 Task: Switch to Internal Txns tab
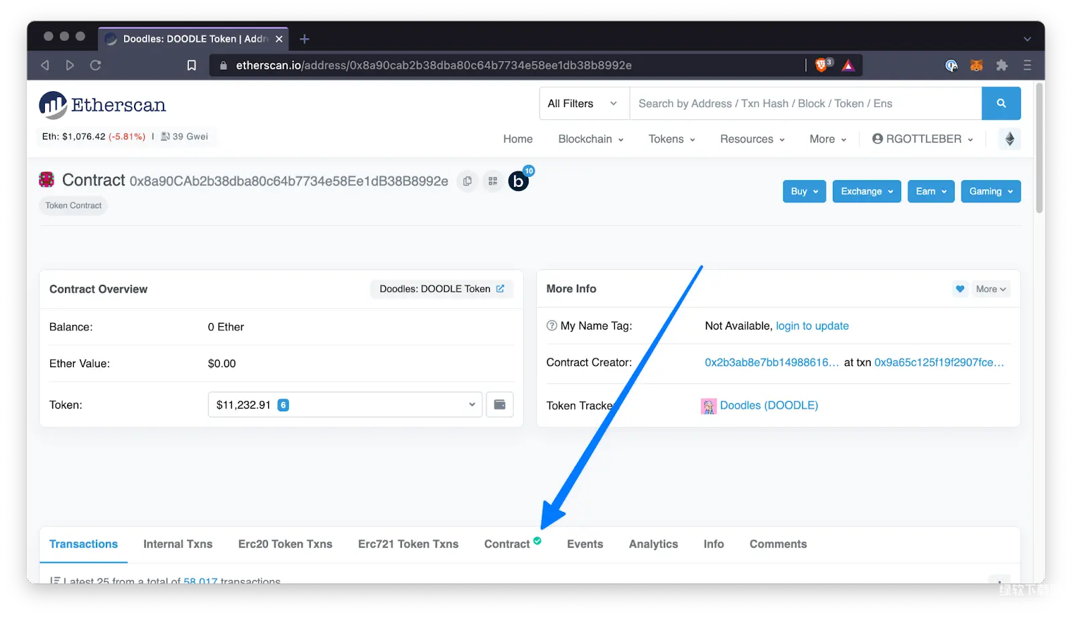pos(178,544)
